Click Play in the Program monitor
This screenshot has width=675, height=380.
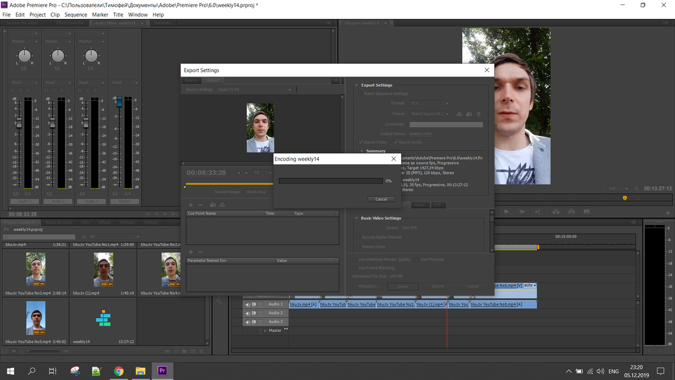[506, 212]
